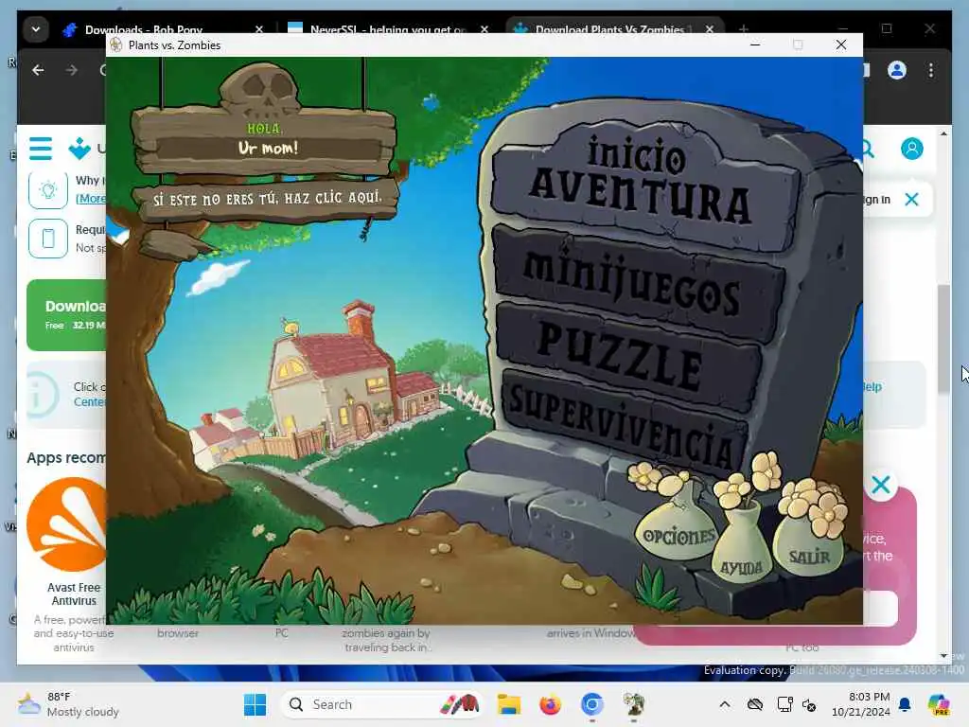Image resolution: width=969 pixels, height=727 pixels.
Task: Go forward in the browser
Action: pos(72,70)
